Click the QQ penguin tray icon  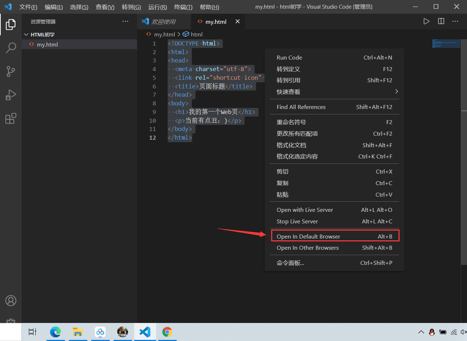point(432,332)
